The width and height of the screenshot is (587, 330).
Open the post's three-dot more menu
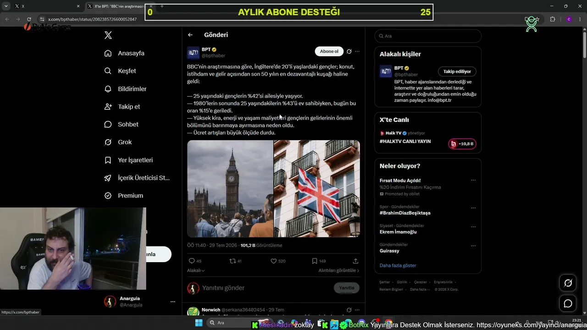(x=357, y=51)
